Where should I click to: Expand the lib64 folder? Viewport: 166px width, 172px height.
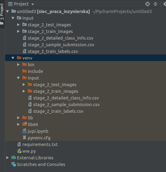18,125
